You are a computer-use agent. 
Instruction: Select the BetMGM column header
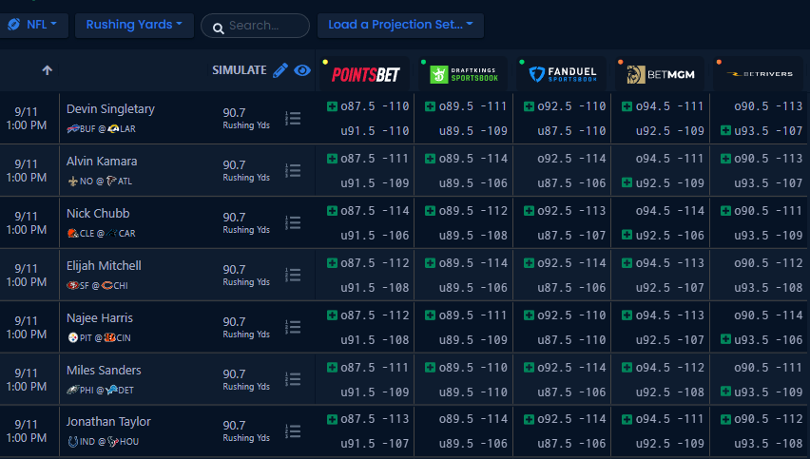(661, 74)
